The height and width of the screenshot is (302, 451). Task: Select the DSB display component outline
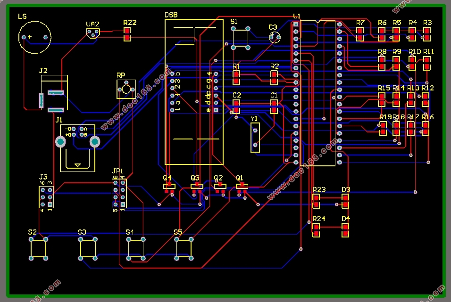[x=194, y=92]
